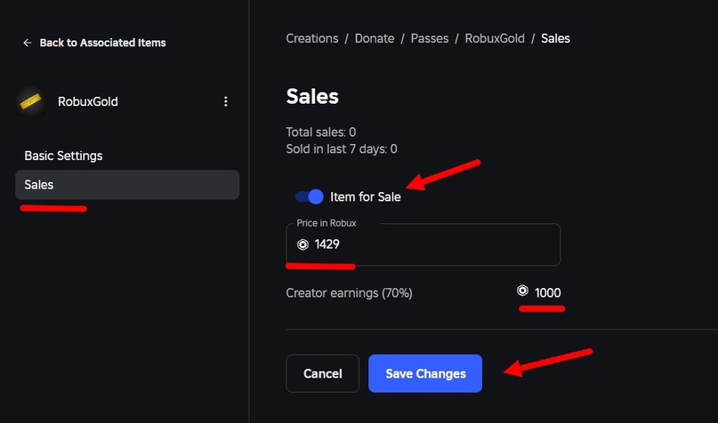Screen dimensions: 718x423
Task: Click the RobuxGold name in sidebar
Action: [88, 101]
